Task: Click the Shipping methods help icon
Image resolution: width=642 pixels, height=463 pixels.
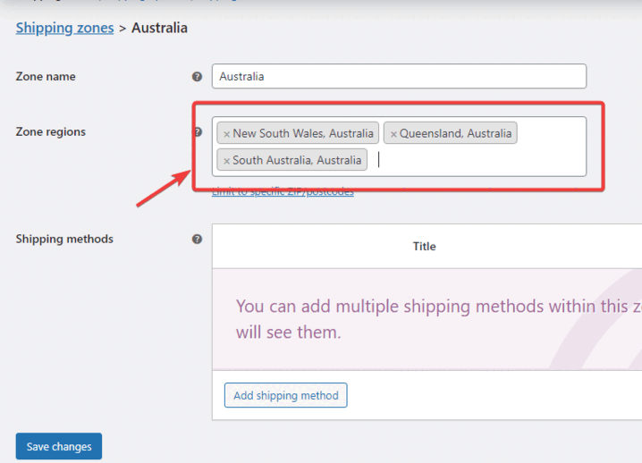Action: 197,239
